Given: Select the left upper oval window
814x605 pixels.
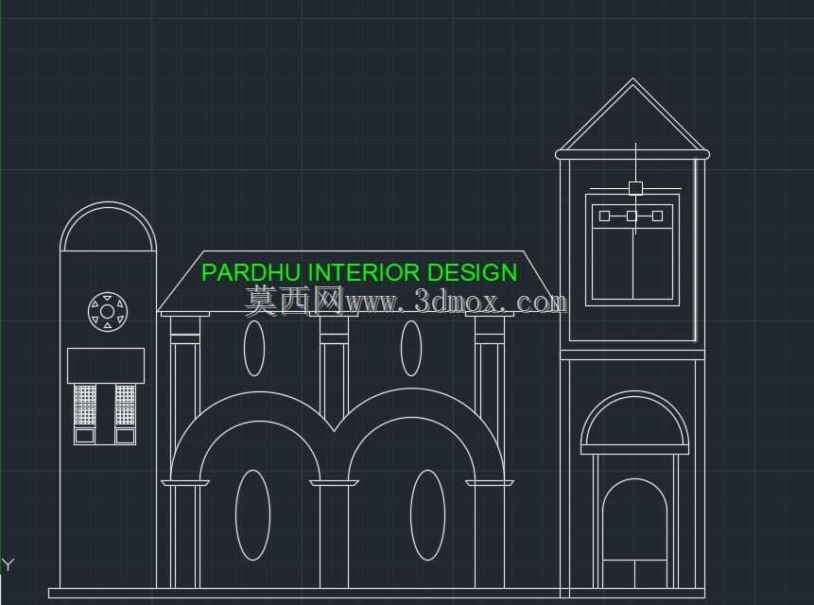Looking at the screenshot, I should [254, 348].
